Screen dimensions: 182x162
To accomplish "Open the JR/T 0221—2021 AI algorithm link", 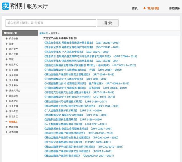I will (x=75, y=124).
